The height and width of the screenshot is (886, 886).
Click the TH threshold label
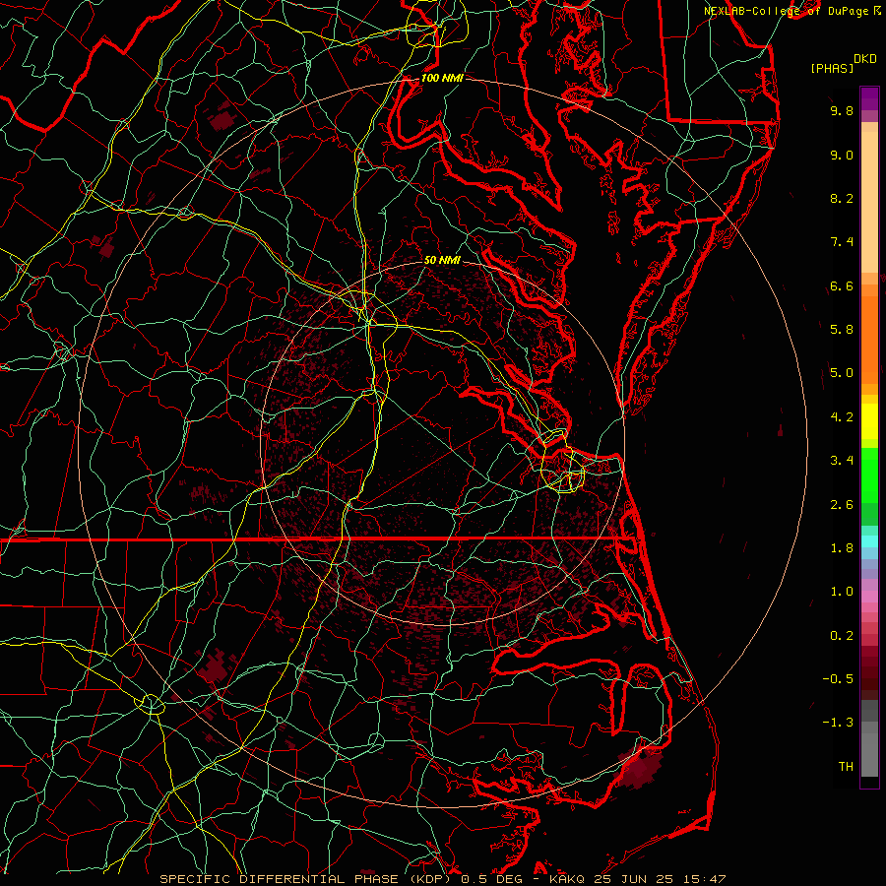pos(846,766)
